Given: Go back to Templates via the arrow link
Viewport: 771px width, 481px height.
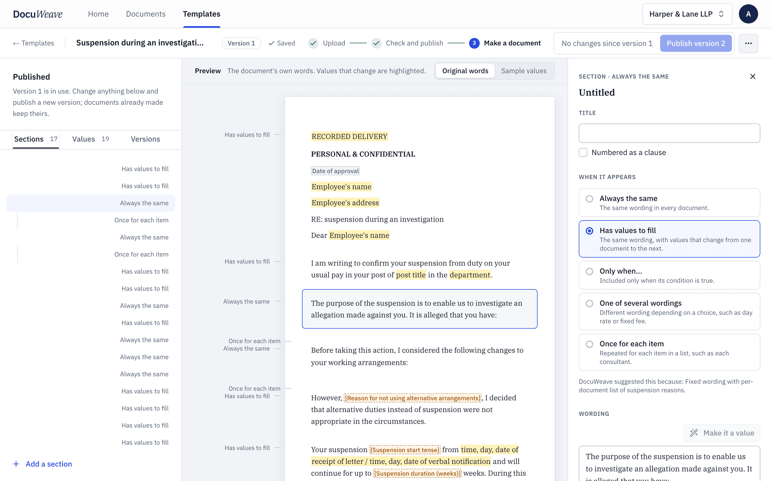Looking at the screenshot, I should tap(33, 43).
